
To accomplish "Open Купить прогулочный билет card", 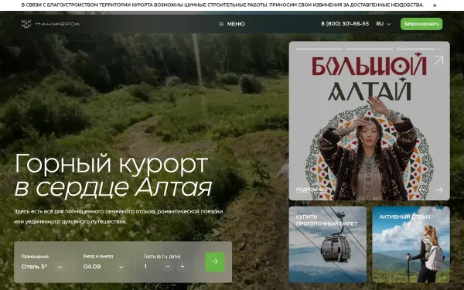I will click(x=328, y=244).
